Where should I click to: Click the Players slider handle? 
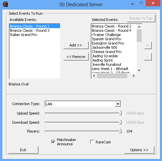pyautogui.click(x=120, y=131)
